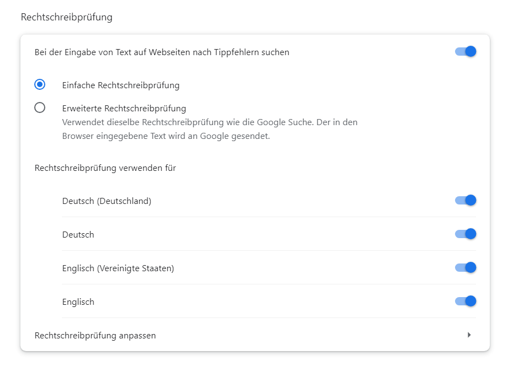The image size is (513, 366).
Task: Disable the Tippfehler suchen main toggle
Action: (465, 52)
